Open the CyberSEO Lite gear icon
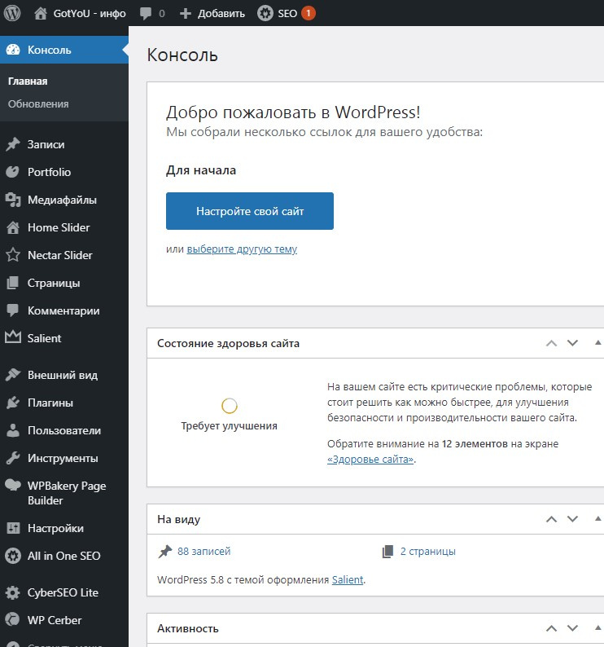The height and width of the screenshot is (647, 604). tap(13, 592)
